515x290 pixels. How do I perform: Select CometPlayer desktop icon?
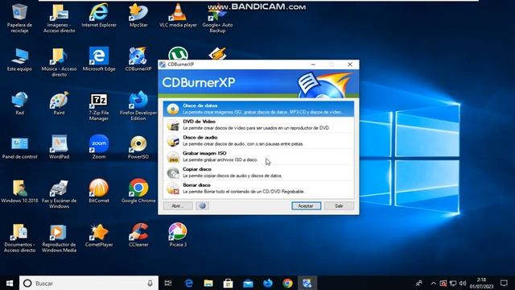tap(99, 235)
